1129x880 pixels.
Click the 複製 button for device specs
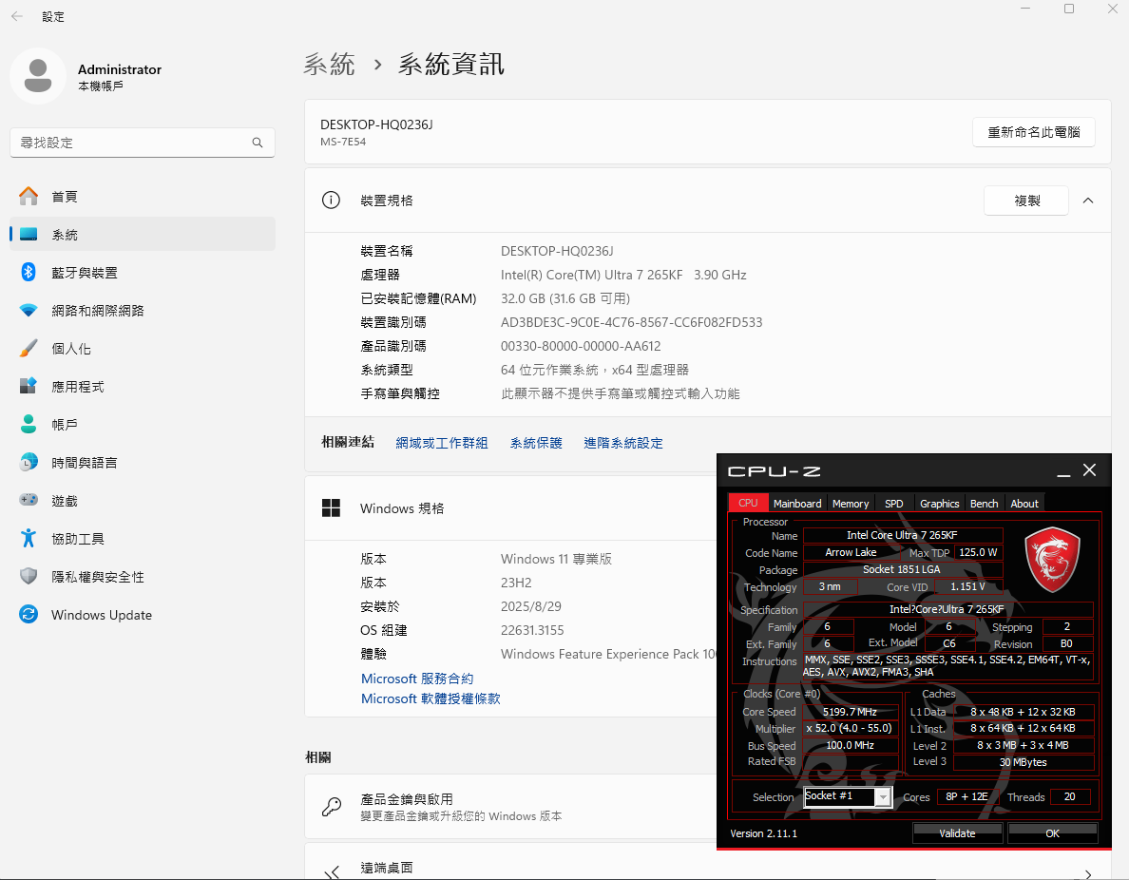pyautogui.click(x=1026, y=201)
